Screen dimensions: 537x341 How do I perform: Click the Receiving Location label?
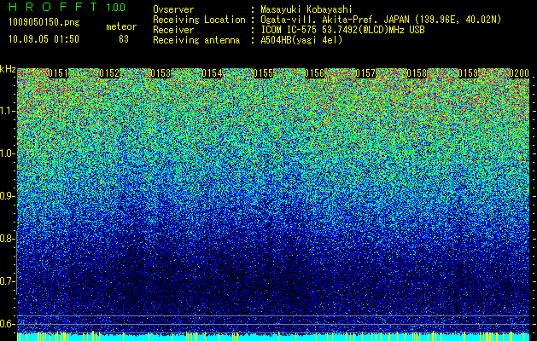pos(199,20)
